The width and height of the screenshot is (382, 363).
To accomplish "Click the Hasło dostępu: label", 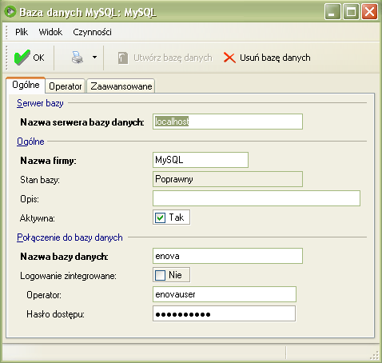I will tap(55, 314).
